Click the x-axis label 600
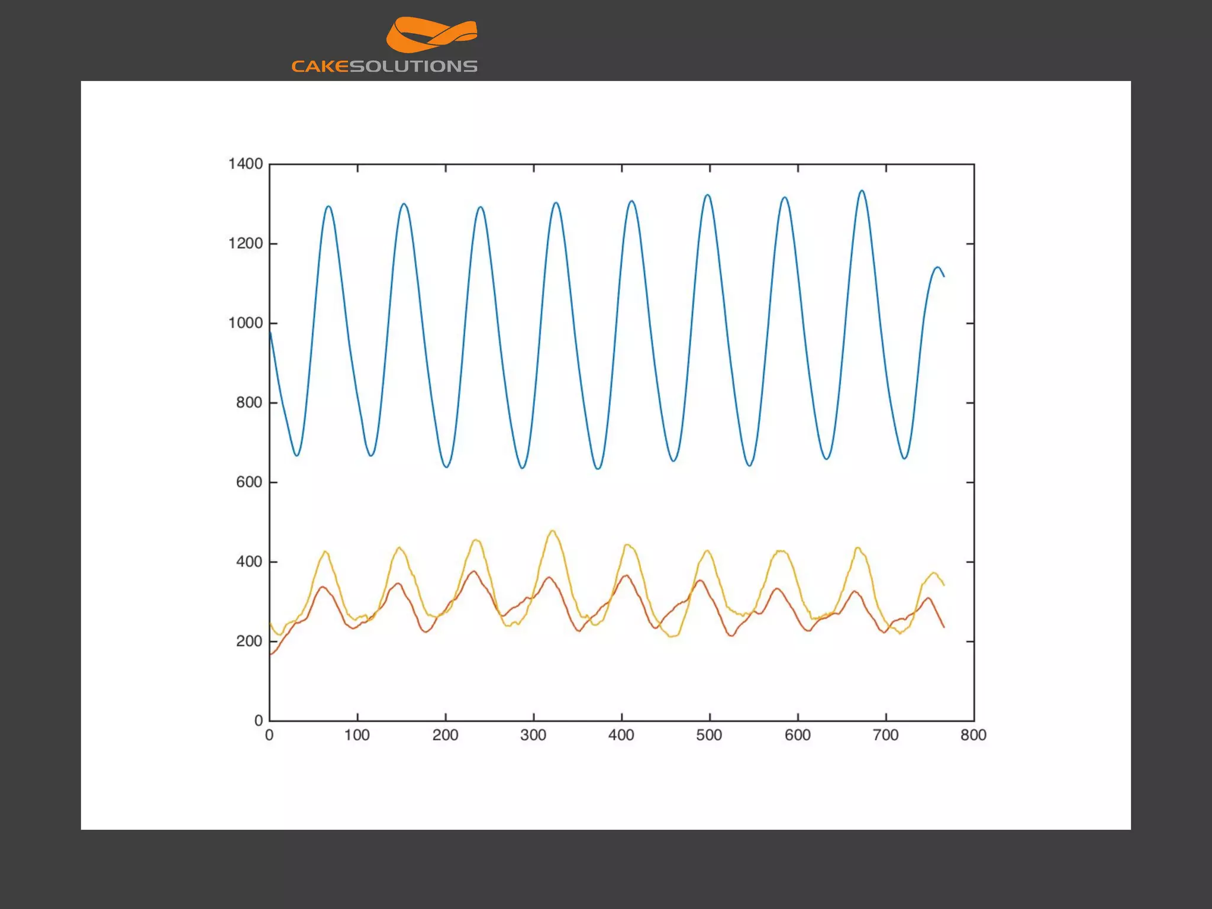 coord(797,736)
